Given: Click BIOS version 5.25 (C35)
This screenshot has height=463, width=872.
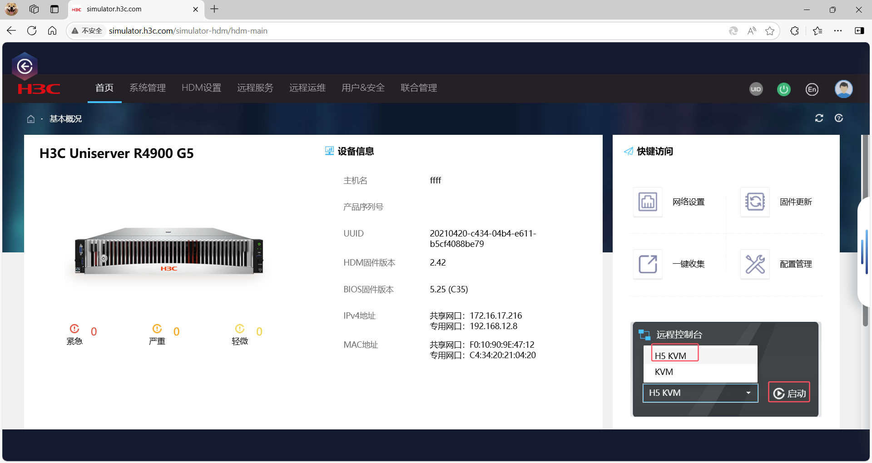Looking at the screenshot, I should pos(449,289).
